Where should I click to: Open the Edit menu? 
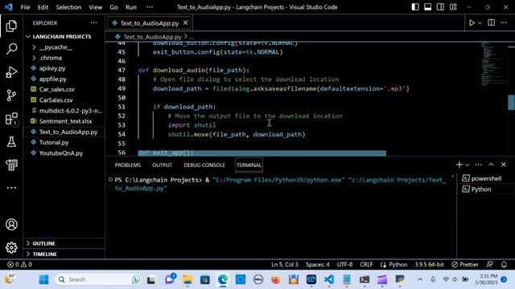pyautogui.click(x=43, y=7)
